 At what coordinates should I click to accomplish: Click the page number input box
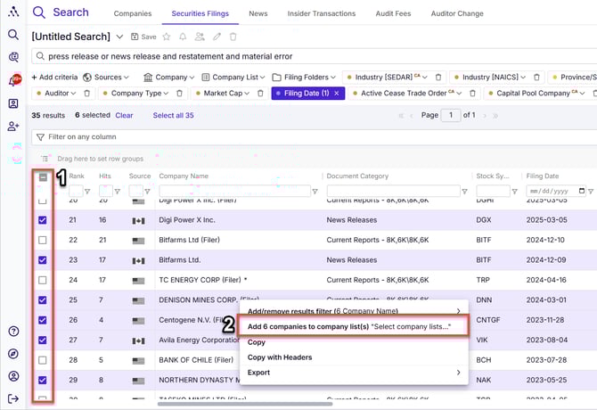tap(451, 115)
